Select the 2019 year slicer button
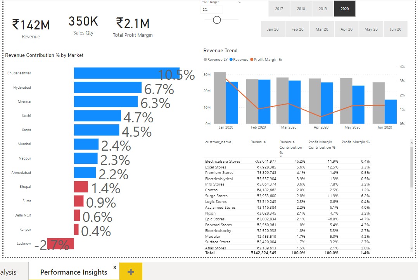 [323, 9]
